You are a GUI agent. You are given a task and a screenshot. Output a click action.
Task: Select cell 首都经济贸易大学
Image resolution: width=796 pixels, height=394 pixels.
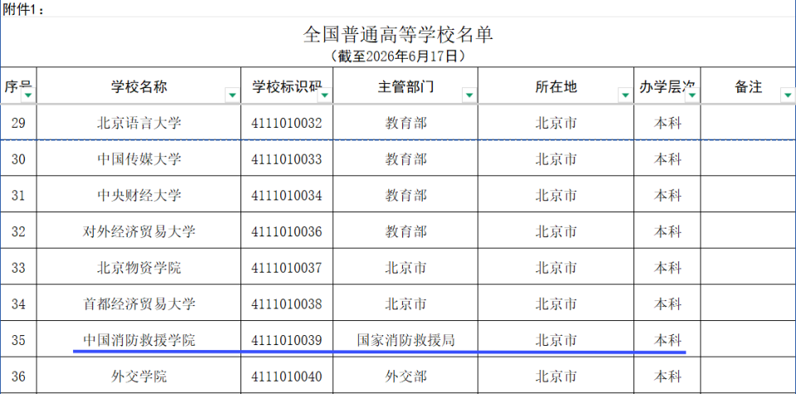click(x=138, y=303)
